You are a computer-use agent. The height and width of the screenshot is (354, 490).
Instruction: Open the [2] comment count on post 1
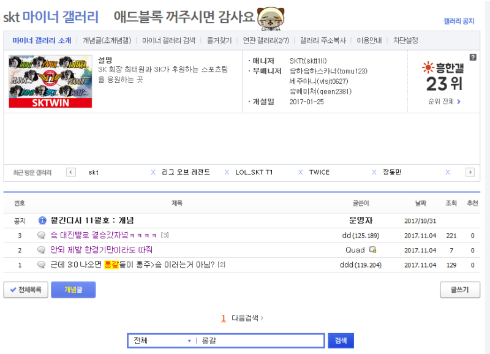click(x=221, y=265)
